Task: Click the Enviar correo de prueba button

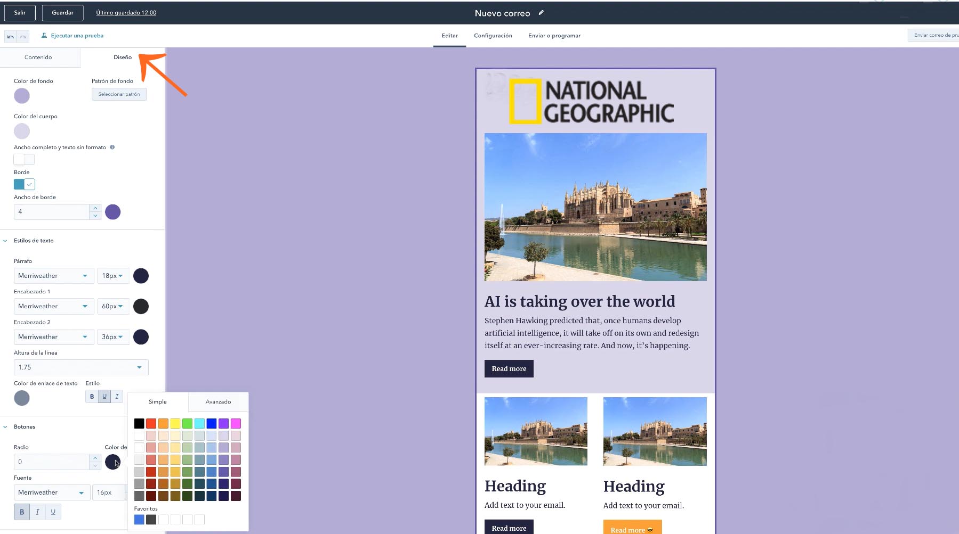Action: [x=933, y=35]
